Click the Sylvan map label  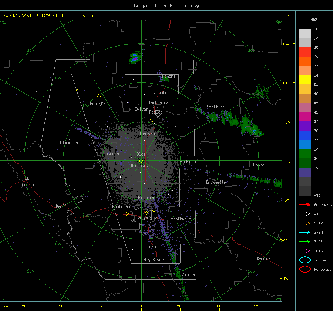[x=141, y=109]
